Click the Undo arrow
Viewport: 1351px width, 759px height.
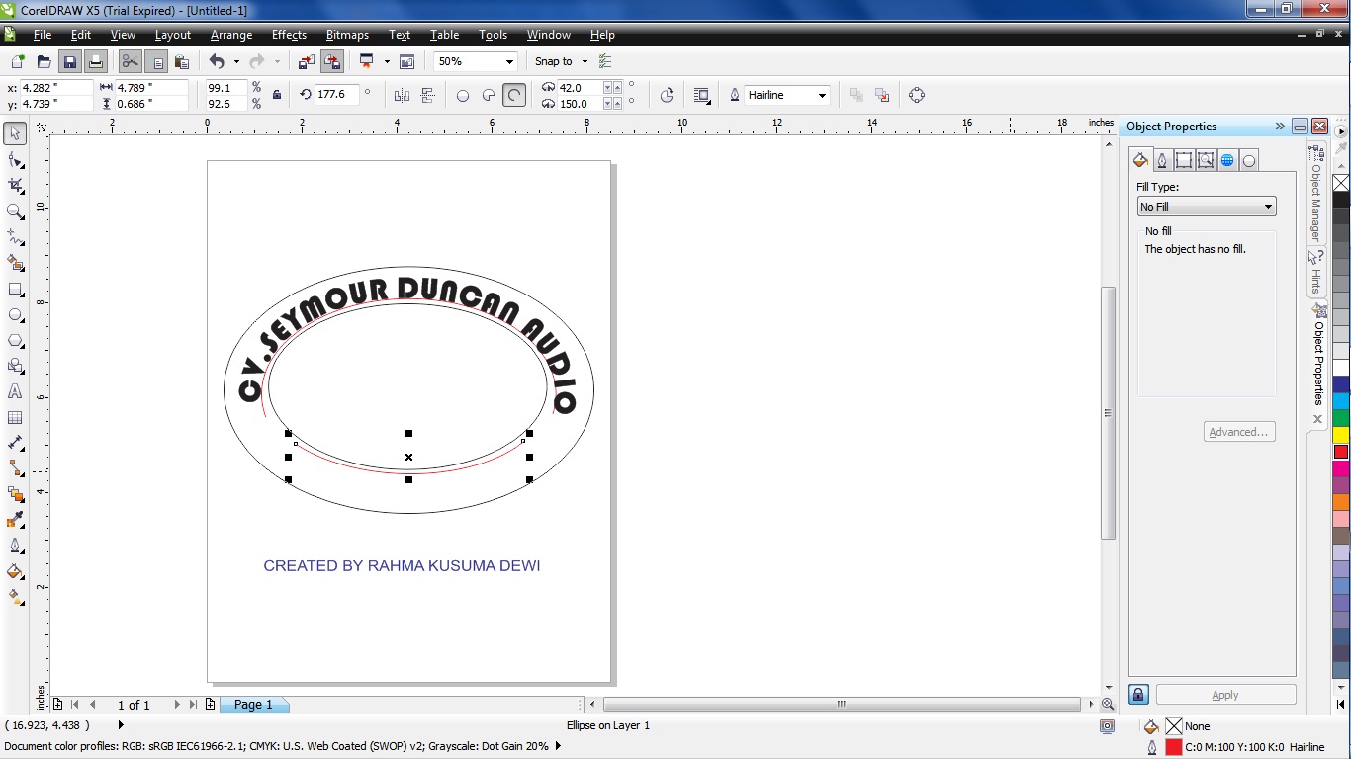point(217,61)
